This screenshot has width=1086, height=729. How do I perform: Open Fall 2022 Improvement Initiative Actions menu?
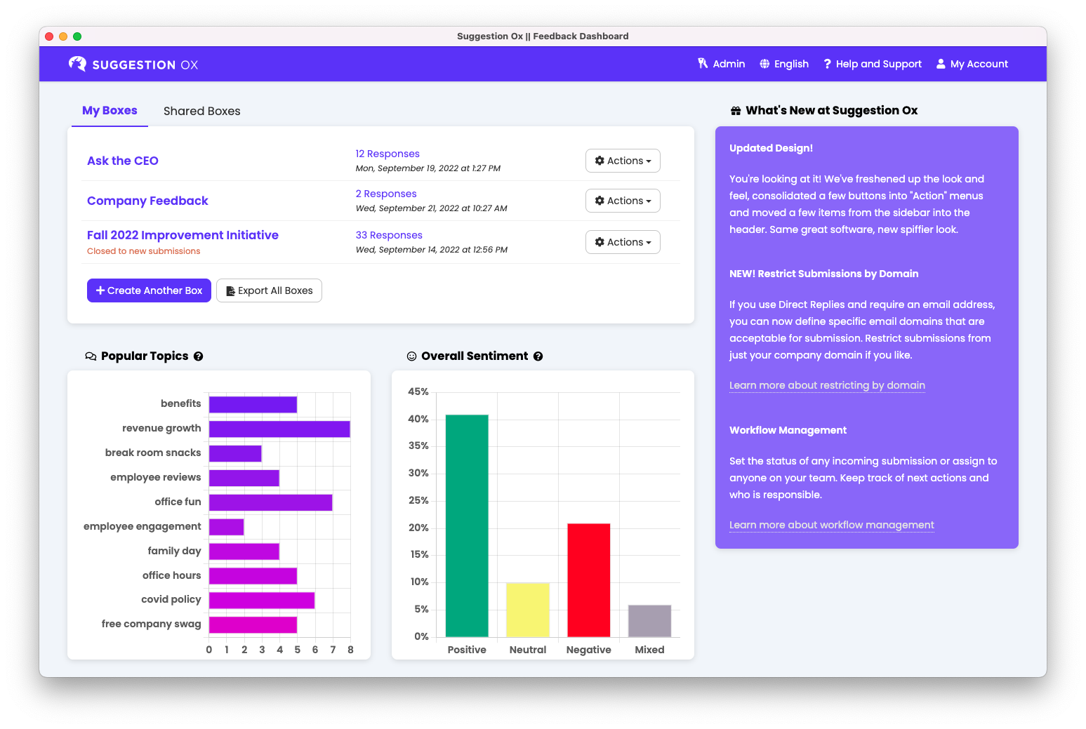(x=623, y=241)
